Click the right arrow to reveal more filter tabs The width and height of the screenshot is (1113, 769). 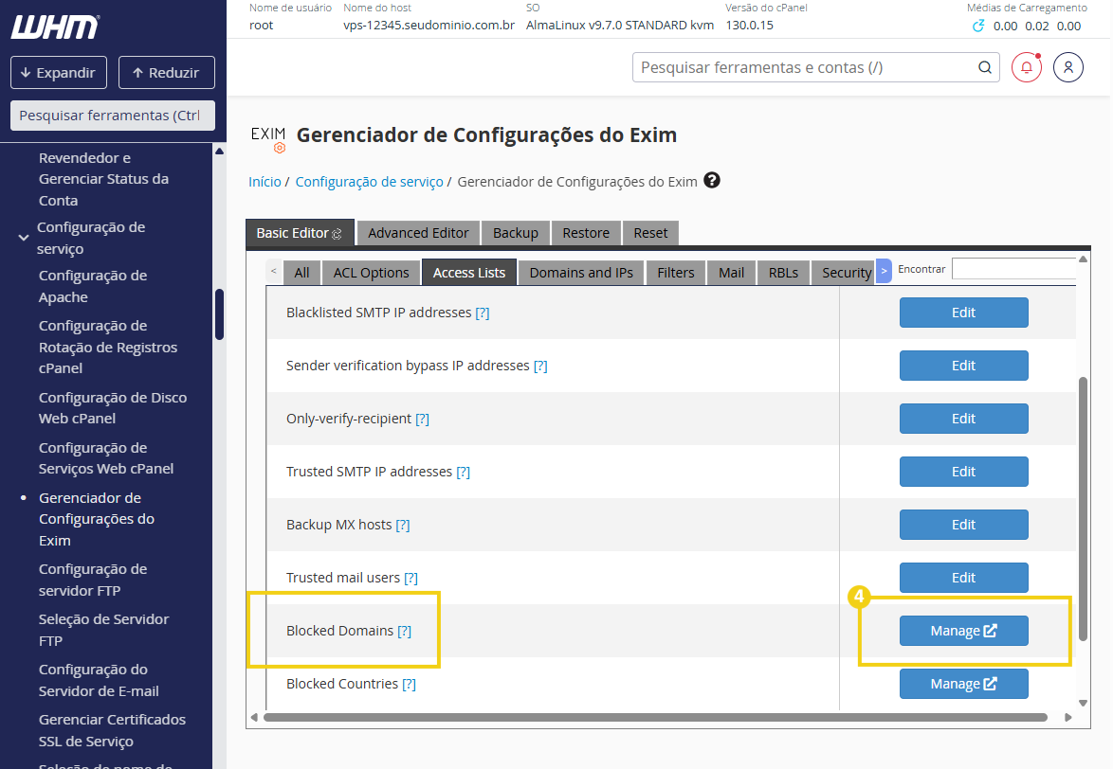883,270
